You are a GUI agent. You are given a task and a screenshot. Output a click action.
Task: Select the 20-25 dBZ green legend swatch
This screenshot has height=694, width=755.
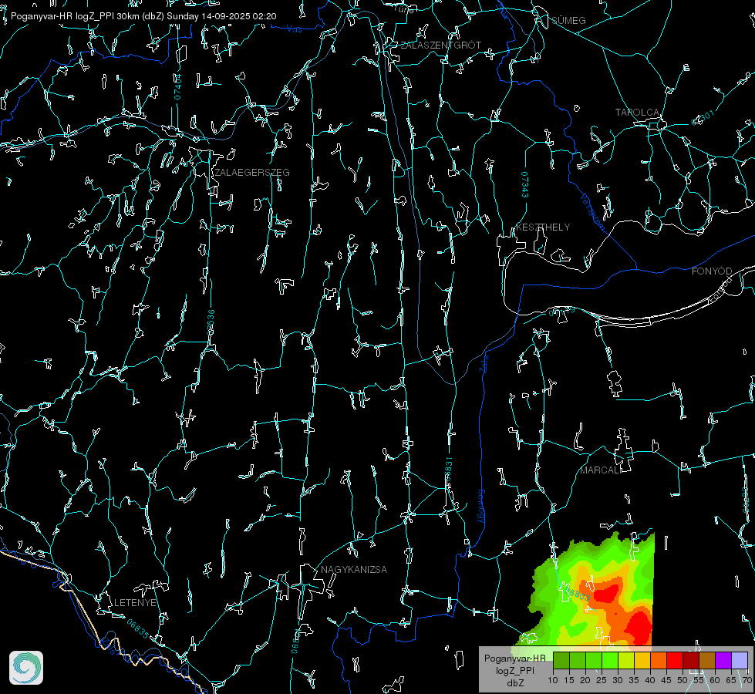click(594, 660)
